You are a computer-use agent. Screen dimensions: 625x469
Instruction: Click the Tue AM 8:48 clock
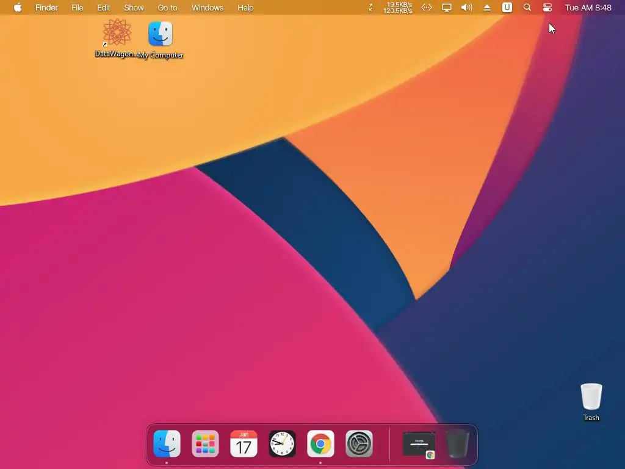point(588,7)
